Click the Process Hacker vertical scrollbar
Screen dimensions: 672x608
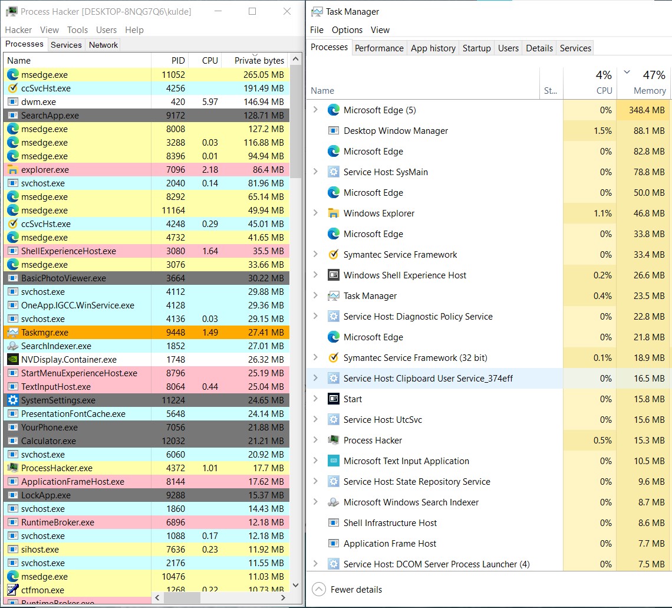297,295
